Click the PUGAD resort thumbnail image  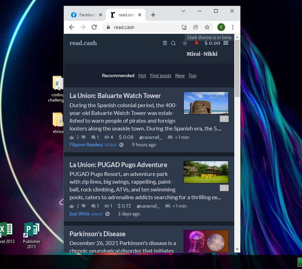[206, 172]
